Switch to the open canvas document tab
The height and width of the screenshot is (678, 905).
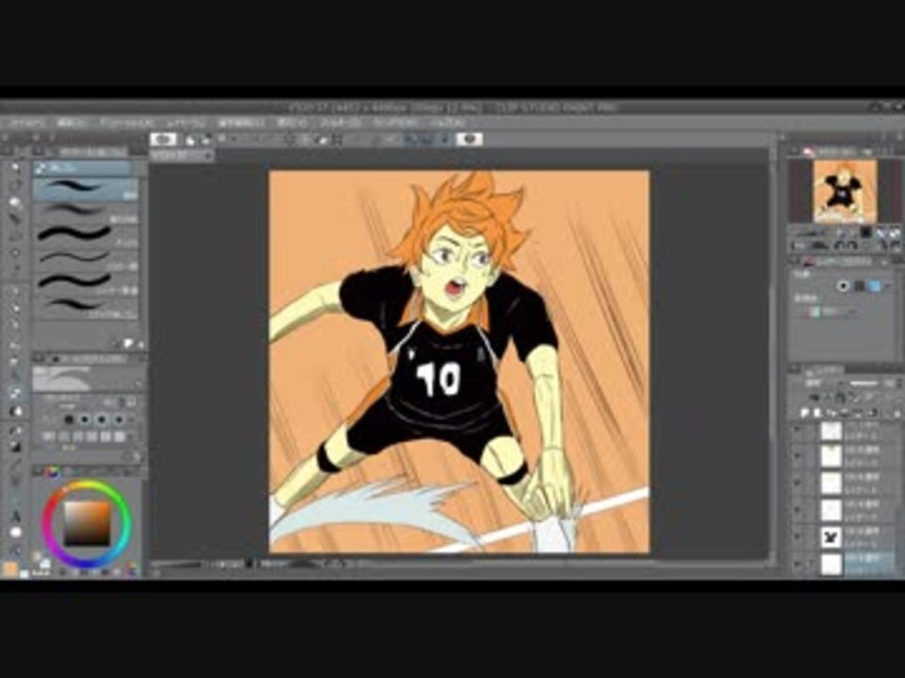click(182, 155)
